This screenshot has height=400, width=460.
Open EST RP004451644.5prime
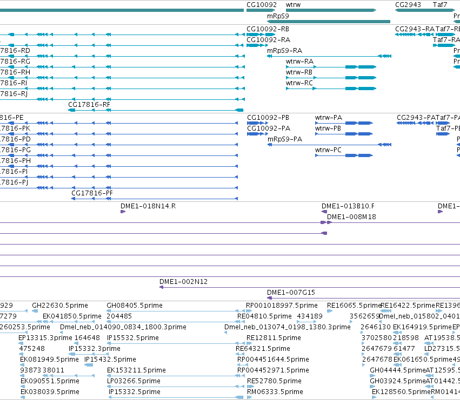273,360
